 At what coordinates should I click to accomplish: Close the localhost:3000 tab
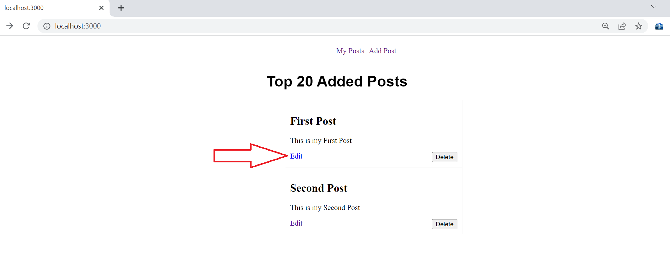(x=101, y=8)
